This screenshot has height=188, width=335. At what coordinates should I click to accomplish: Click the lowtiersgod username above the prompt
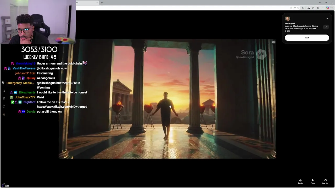(290, 23)
